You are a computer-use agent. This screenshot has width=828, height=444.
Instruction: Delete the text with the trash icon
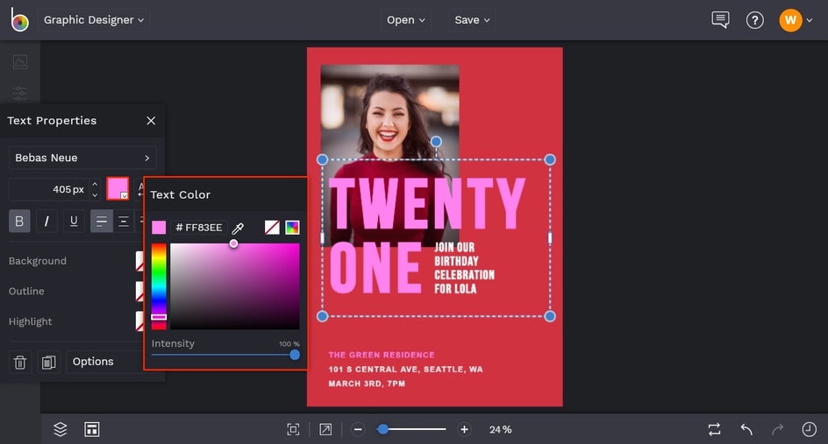point(20,362)
